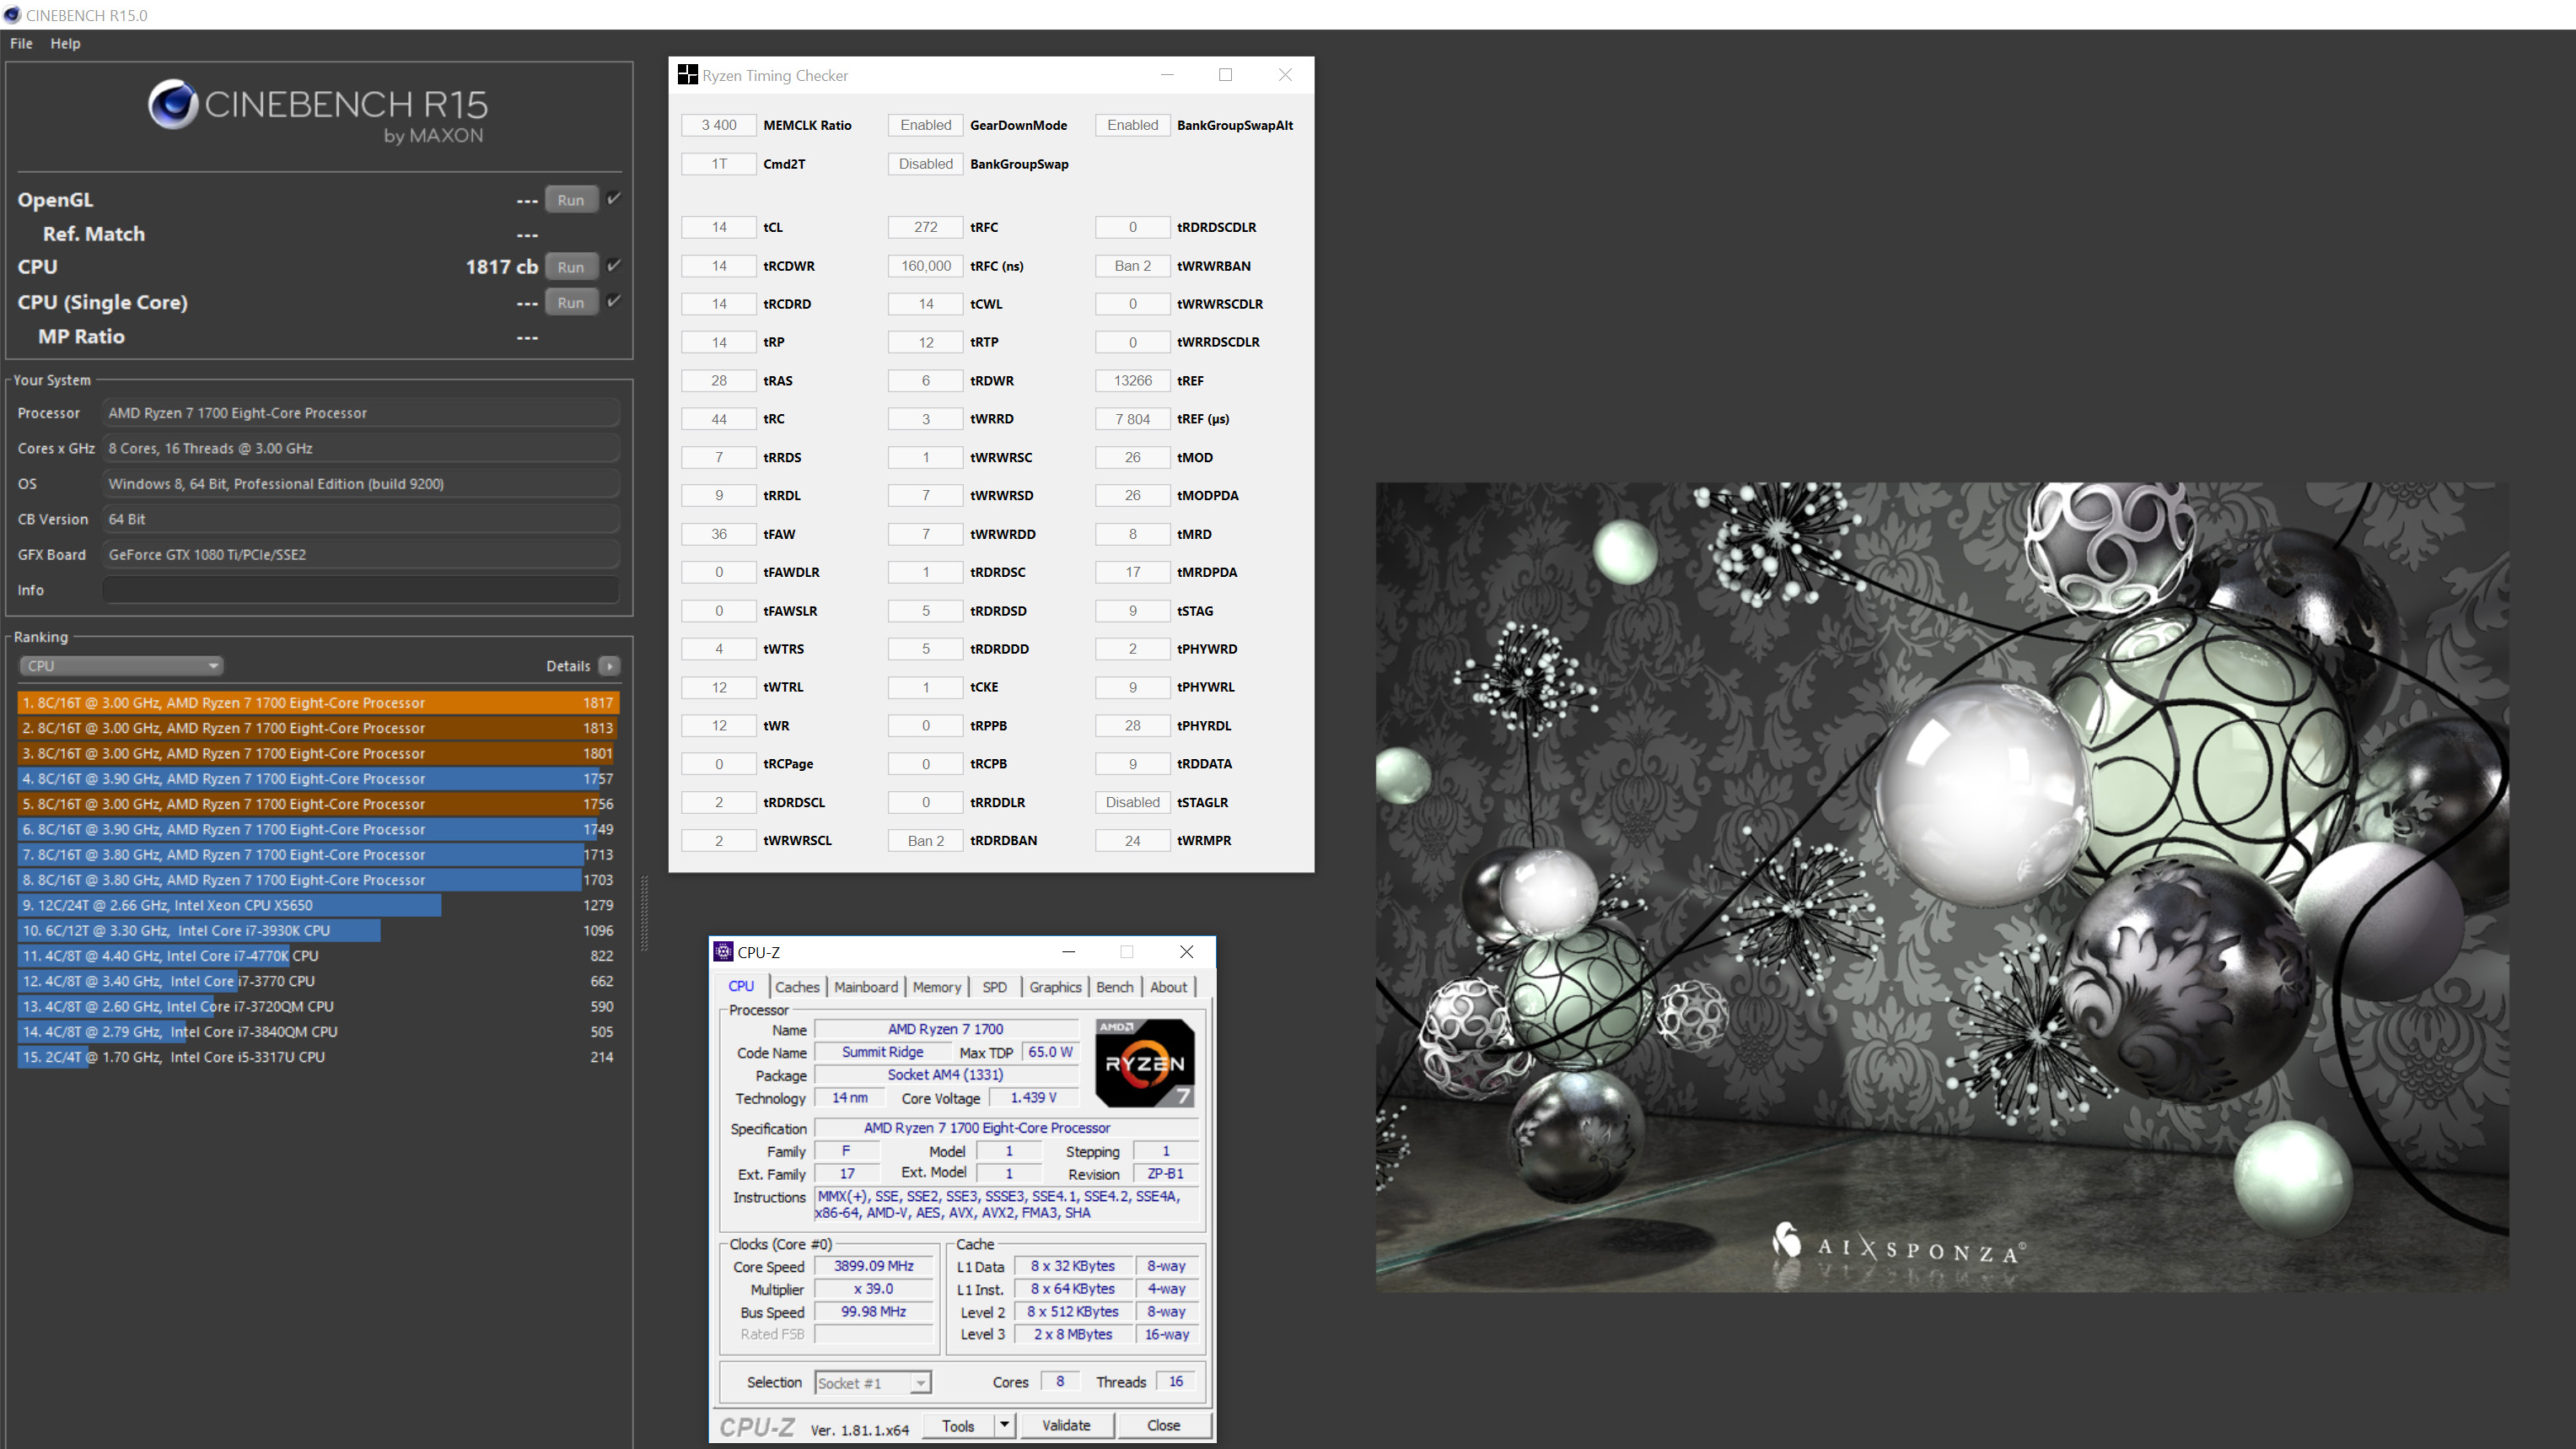This screenshot has height=1449, width=2576.
Task: Expand the Tools dropdown arrow in CPU-Z
Action: pyautogui.click(x=1004, y=1425)
